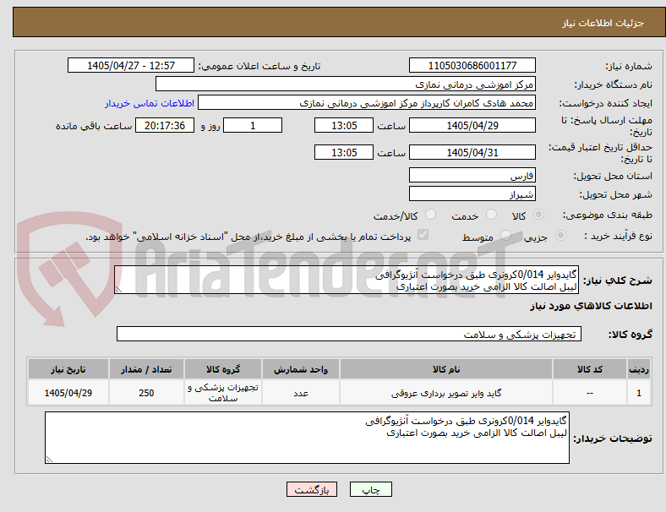Screen dimensions: 666x512
Task: Click response deadline date 1405/04/29 field
Action: (x=472, y=125)
